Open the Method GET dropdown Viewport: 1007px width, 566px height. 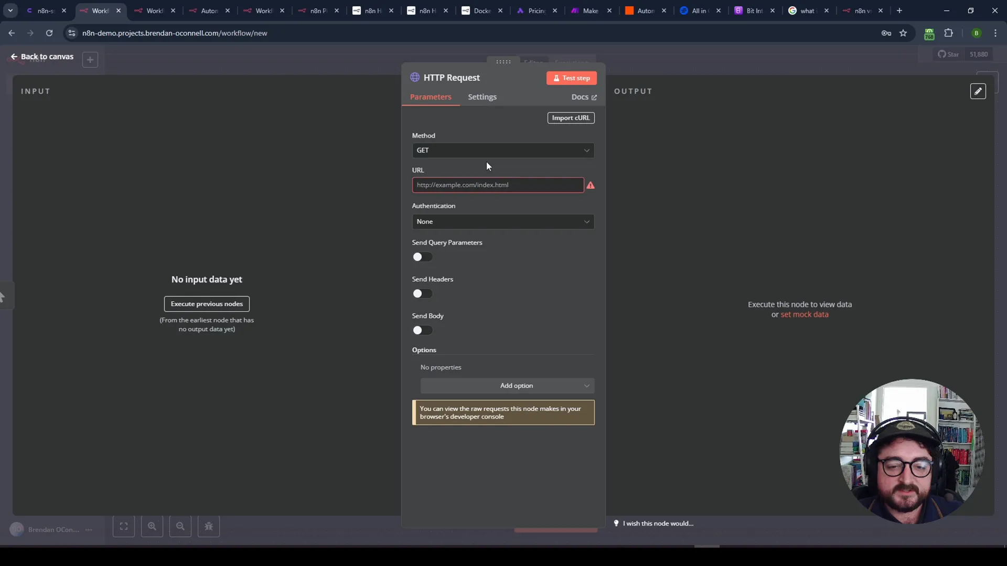click(503, 150)
